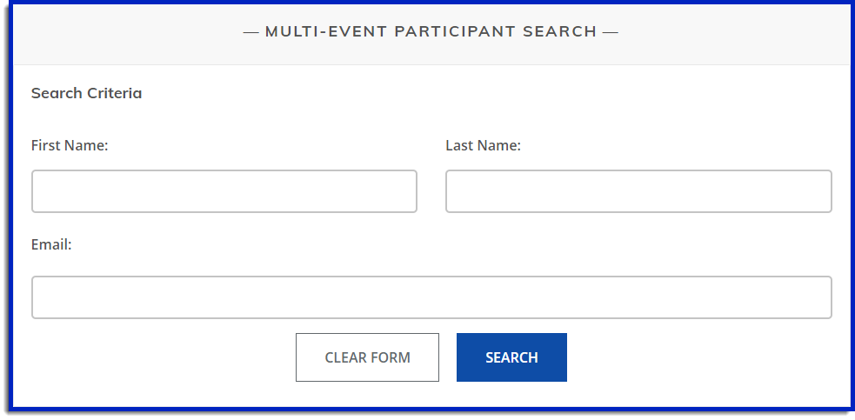The image size is (855, 420).
Task: Select the input under 'First Name:'
Action: tap(224, 191)
